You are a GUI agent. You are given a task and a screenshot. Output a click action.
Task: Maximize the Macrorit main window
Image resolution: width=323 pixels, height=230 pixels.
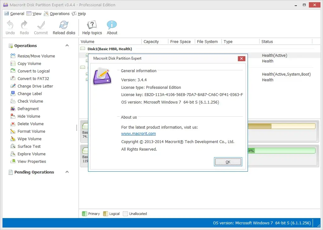[304, 5]
